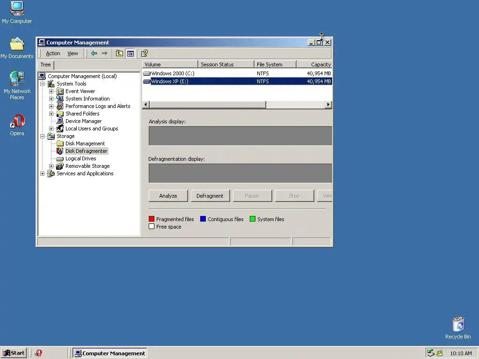Screen dimensions: 479x359
Task: Collapse the Storage tree node
Action: 43,136
